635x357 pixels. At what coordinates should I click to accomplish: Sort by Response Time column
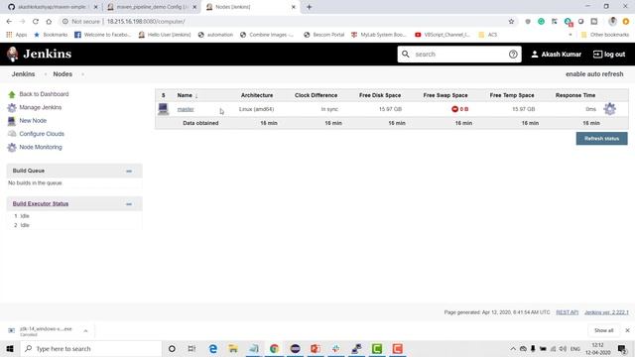tap(575, 95)
